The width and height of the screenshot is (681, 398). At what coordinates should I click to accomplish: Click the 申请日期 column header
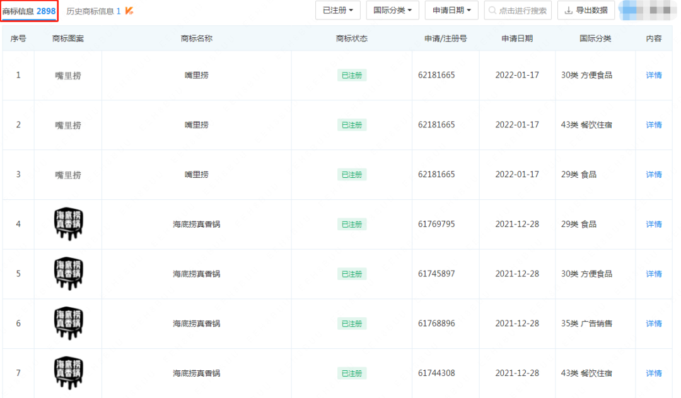[x=517, y=38]
